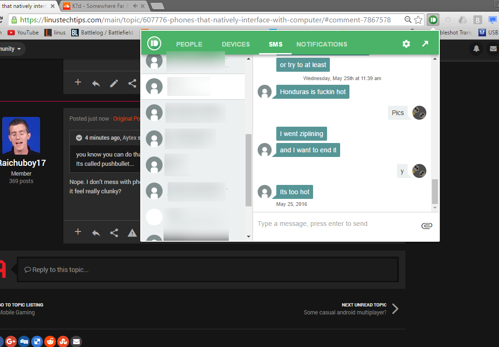499x347 pixels.
Task: Click share icon on upper post
Action: pos(132,83)
